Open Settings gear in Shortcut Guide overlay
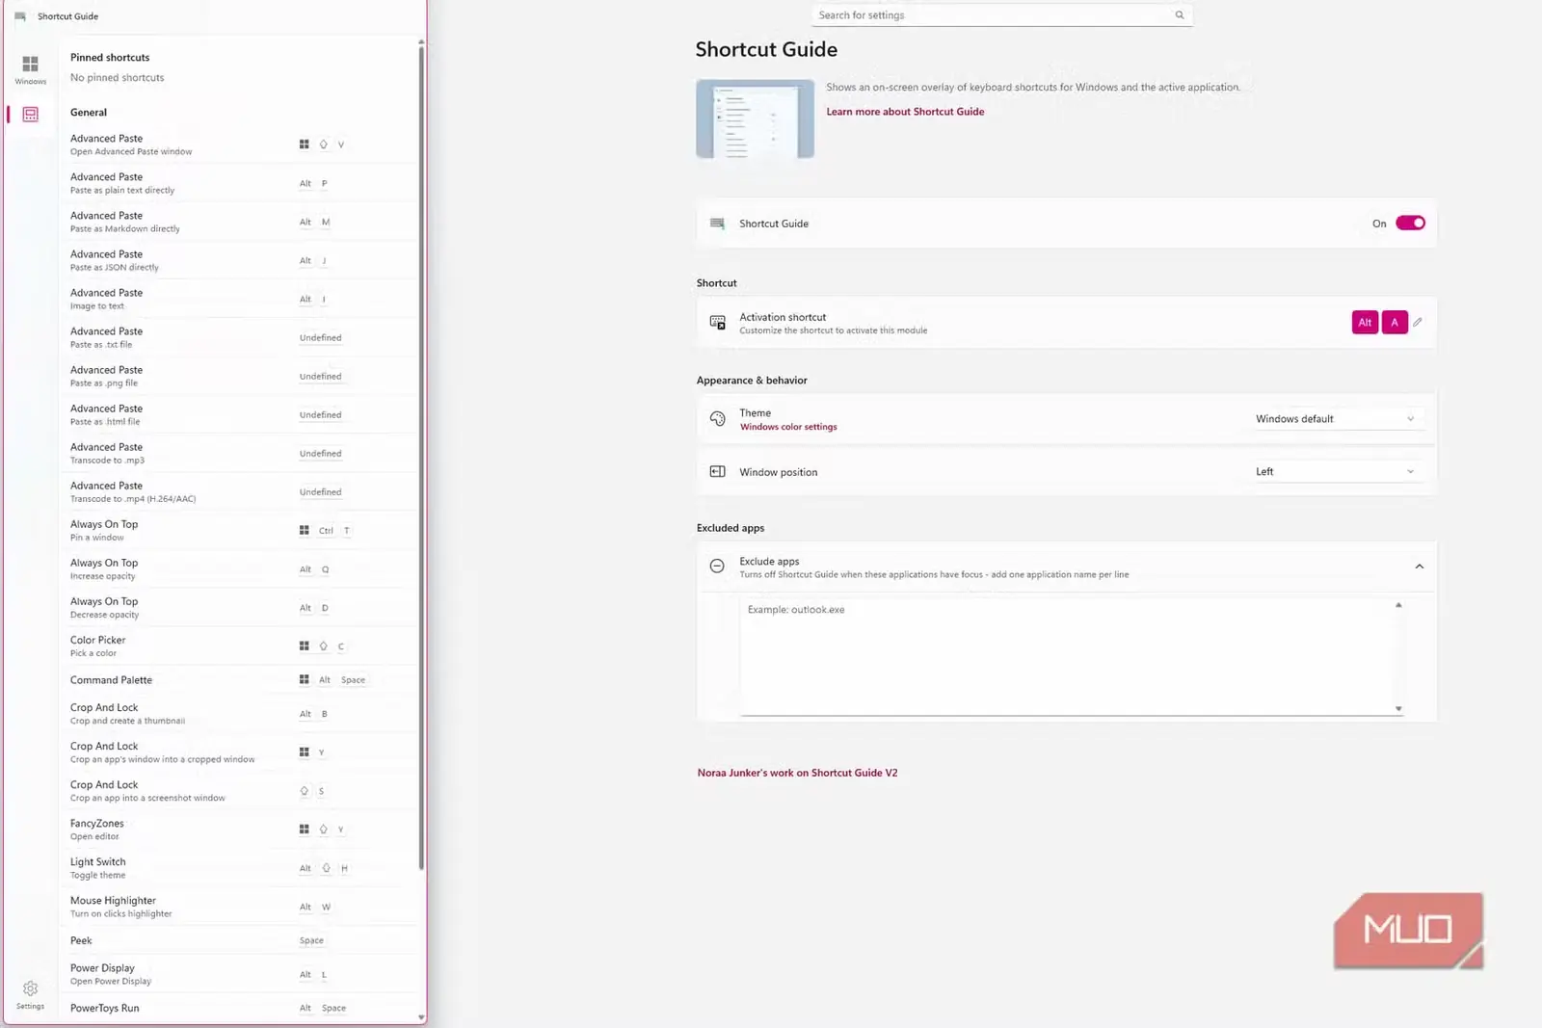Image resolution: width=1542 pixels, height=1028 pixels. coord(30,994)
